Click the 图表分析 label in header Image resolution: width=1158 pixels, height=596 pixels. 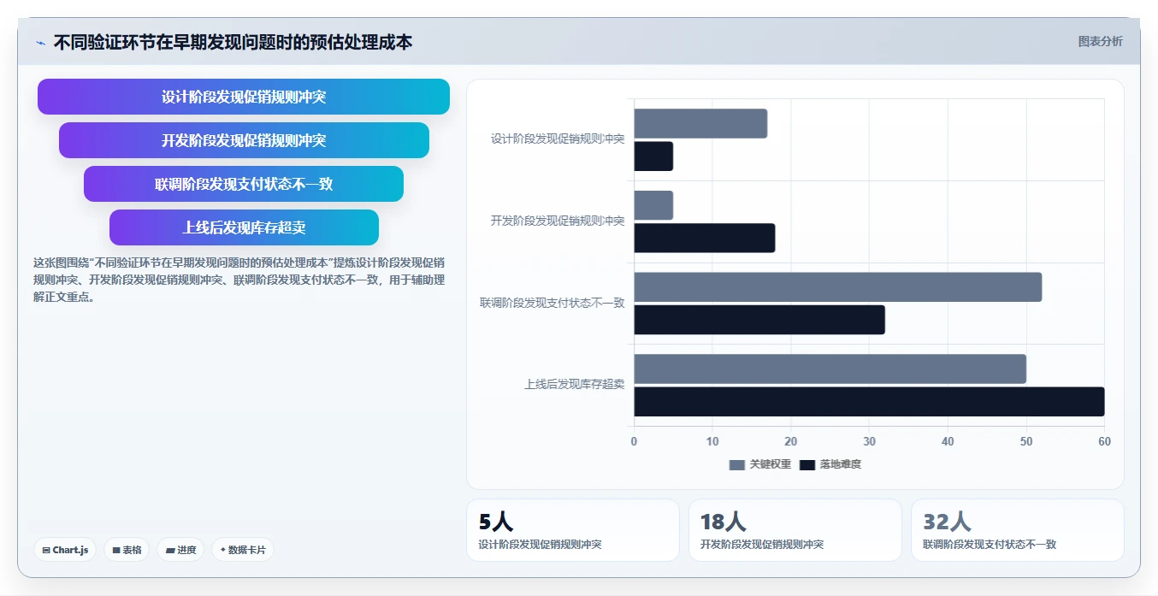(x=1100, y=41)
